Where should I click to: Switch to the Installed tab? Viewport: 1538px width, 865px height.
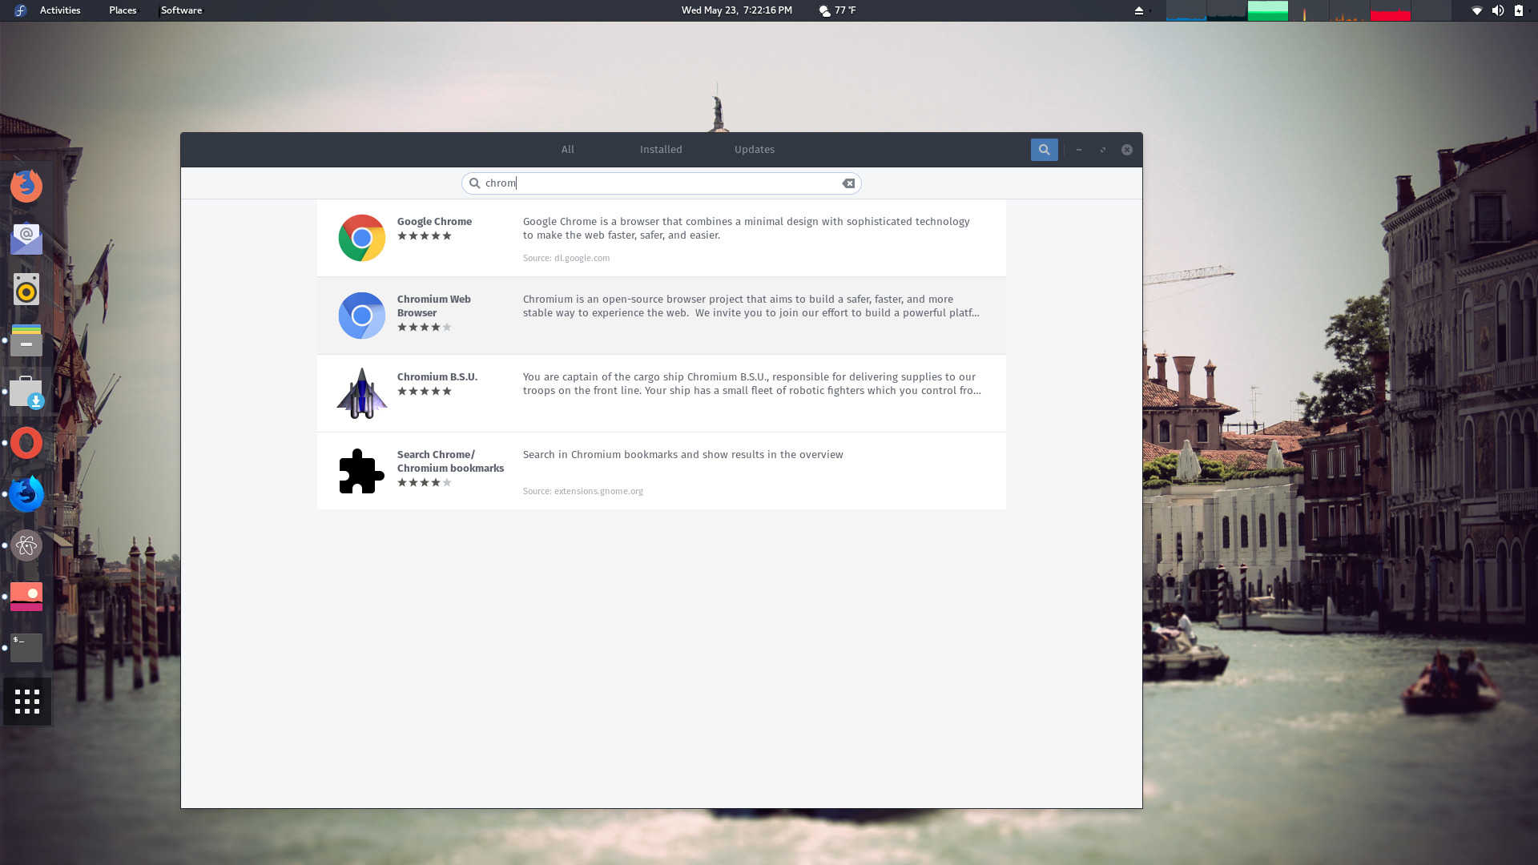(x=661, y=150)
